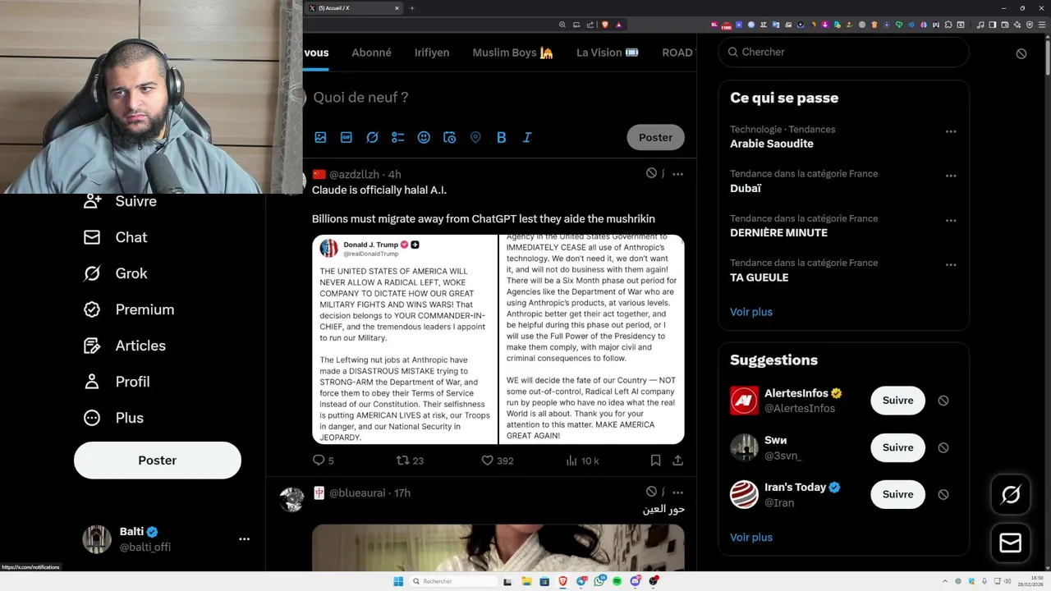Click the Poster button in the composer
1051x591 pixels.
click(655, 137)
